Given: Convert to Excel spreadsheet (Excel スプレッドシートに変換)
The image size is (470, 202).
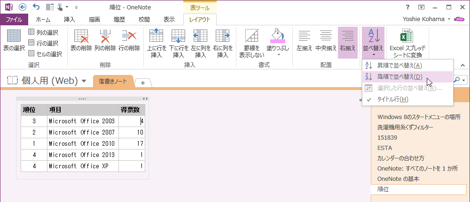Looking at the screenshot, I should point(407,43).
